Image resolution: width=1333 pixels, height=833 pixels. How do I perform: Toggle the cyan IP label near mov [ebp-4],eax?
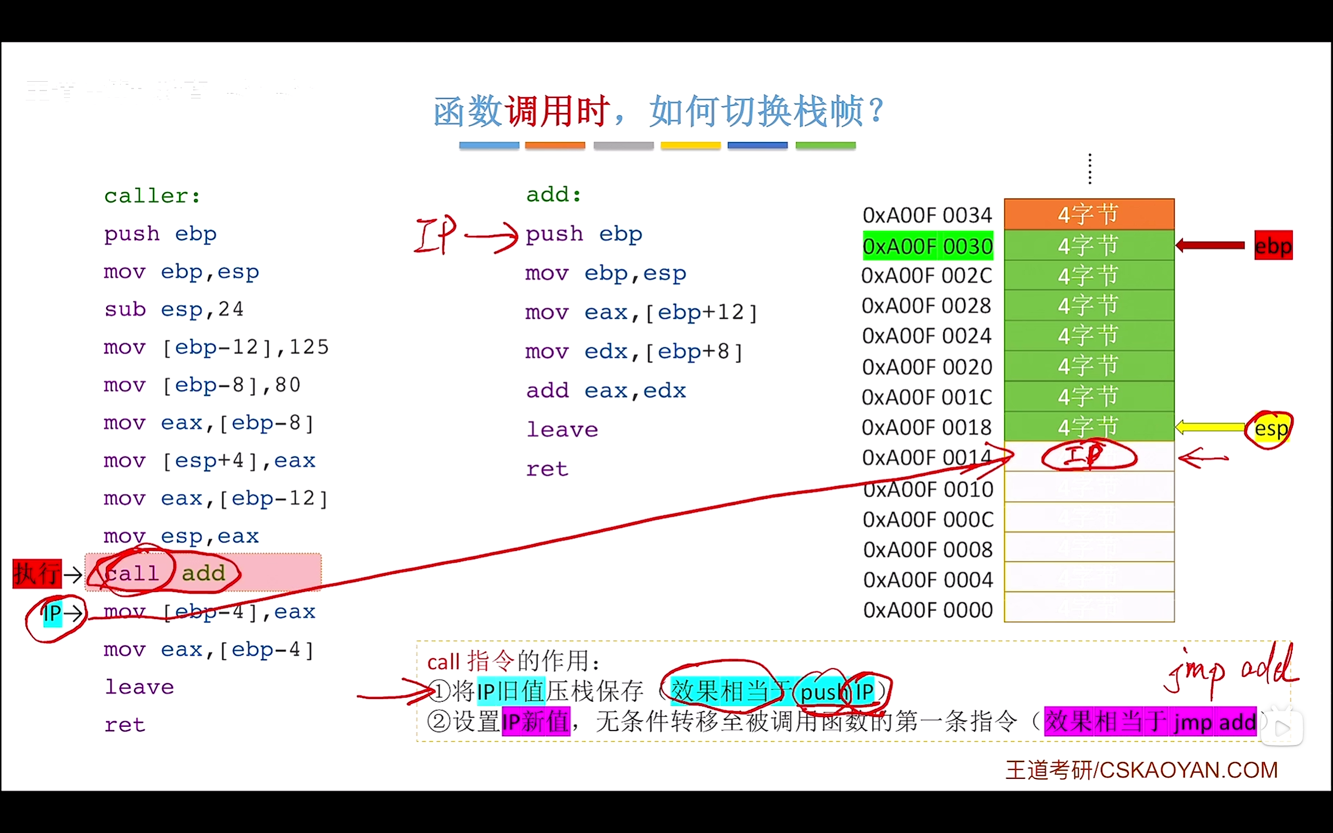tap(53, 612)
